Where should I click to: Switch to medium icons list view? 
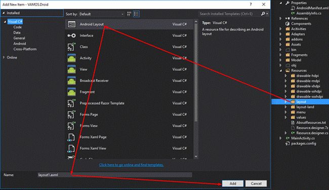(136, 14)
